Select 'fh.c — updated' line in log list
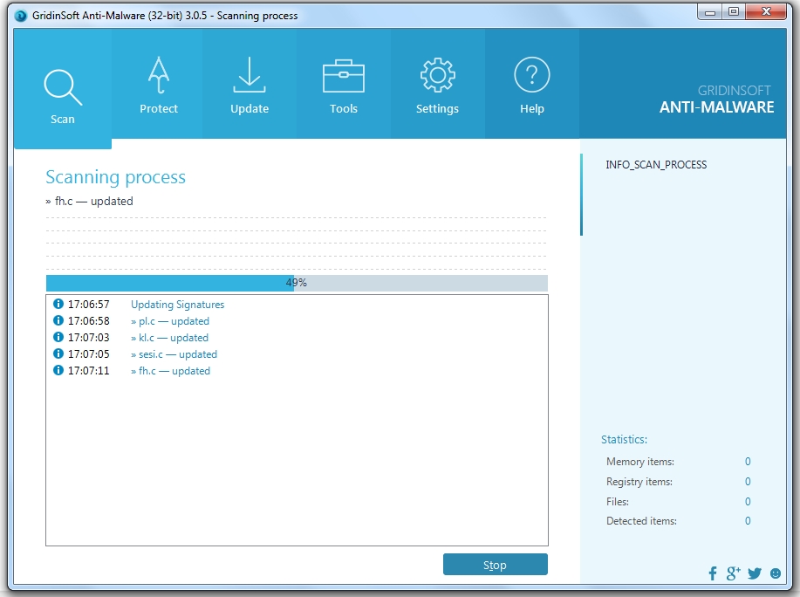This screenshot has width=800, height=597. [x=170, y=371]
